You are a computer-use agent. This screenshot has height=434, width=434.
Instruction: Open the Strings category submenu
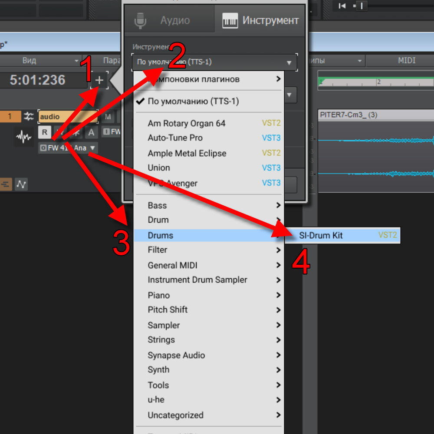(x=209, y=340)
